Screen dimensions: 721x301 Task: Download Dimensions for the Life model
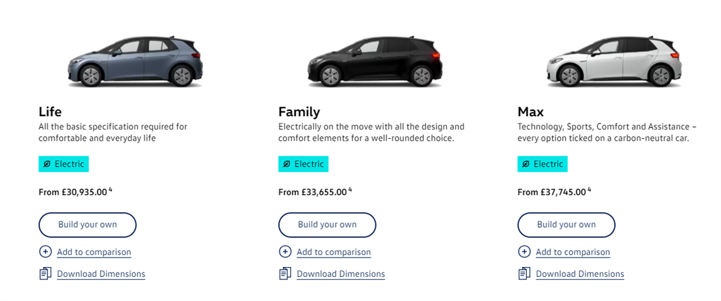101,274
